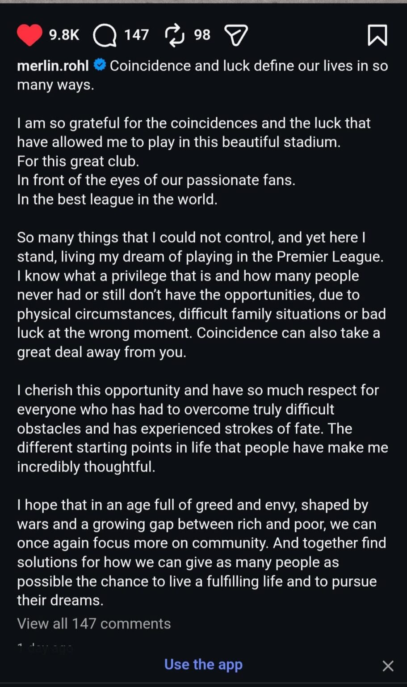Open the merlin.rohl profile
Screen dimensions: 407x687
(53, 66)
